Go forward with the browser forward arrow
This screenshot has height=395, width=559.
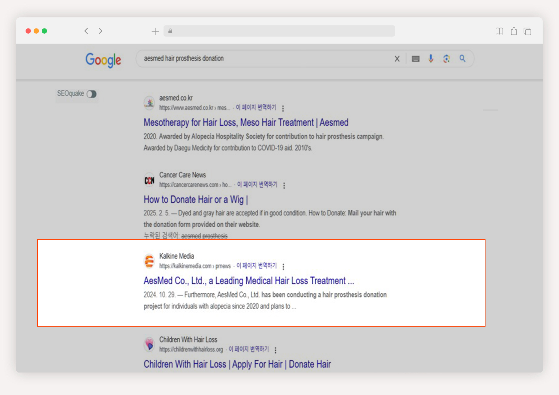click(101, 31)
